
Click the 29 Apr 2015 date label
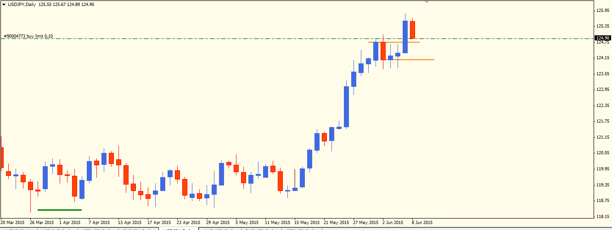coord(218,222)
